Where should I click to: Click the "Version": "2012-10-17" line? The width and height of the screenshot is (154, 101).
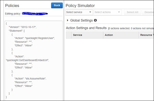pyautogui.click(x=23, y=27)
